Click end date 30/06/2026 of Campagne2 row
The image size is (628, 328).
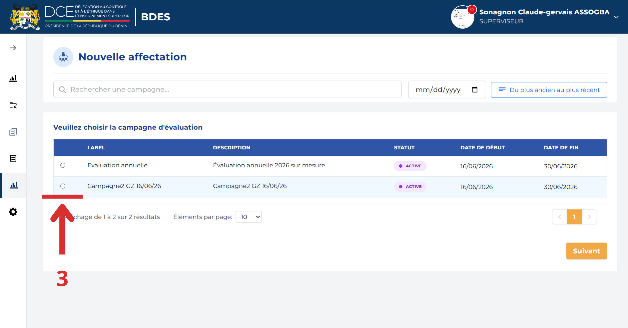(560, 187)
